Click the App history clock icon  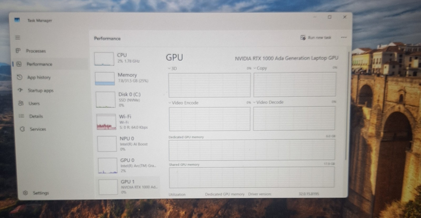[x=20, y=77]
